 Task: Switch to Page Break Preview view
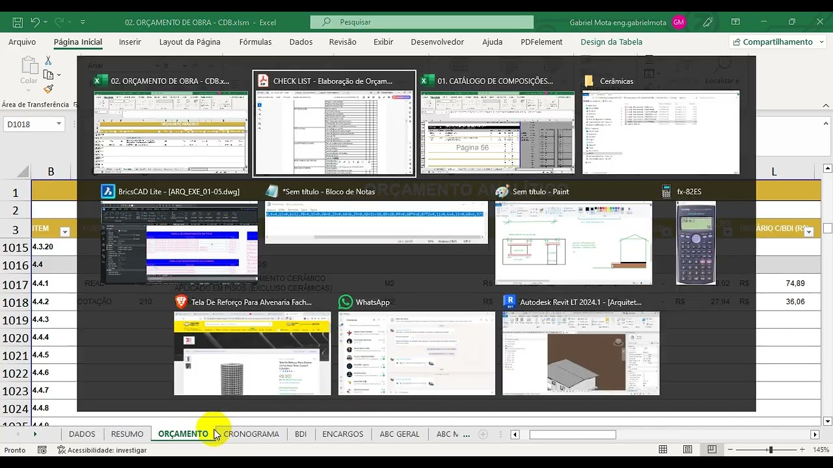coord(712,450)
